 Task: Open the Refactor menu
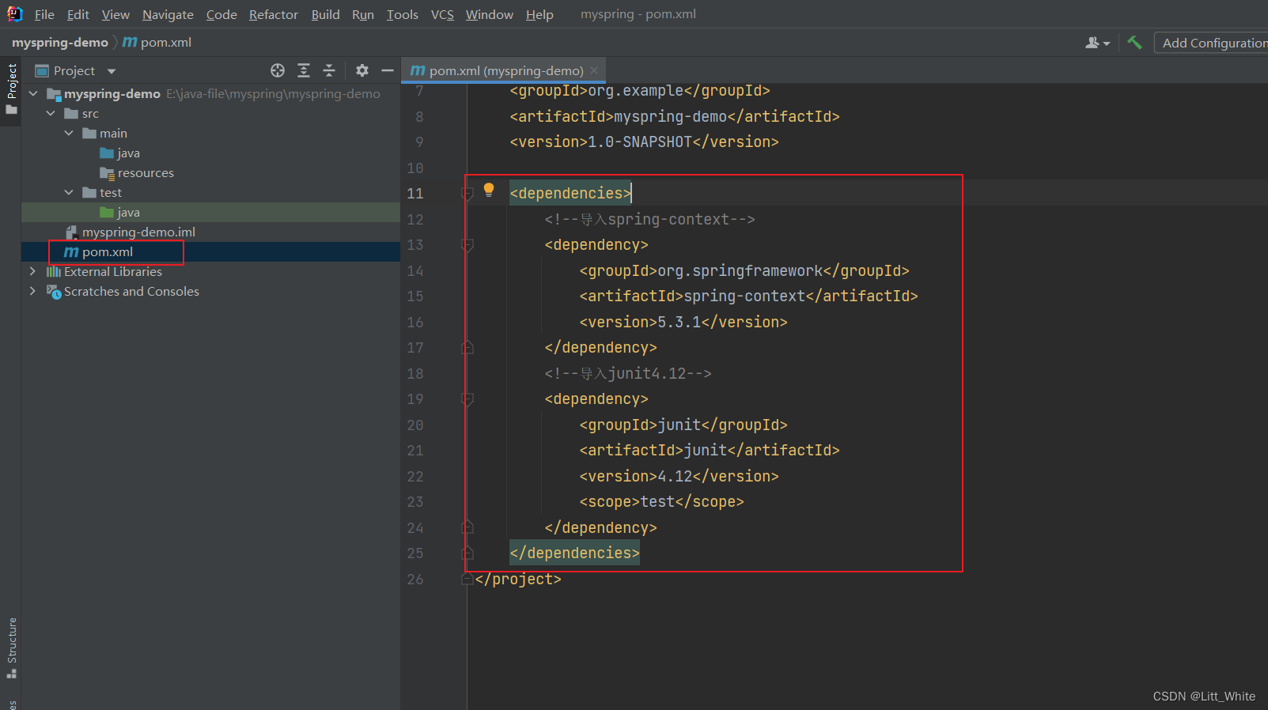[274, 14]
